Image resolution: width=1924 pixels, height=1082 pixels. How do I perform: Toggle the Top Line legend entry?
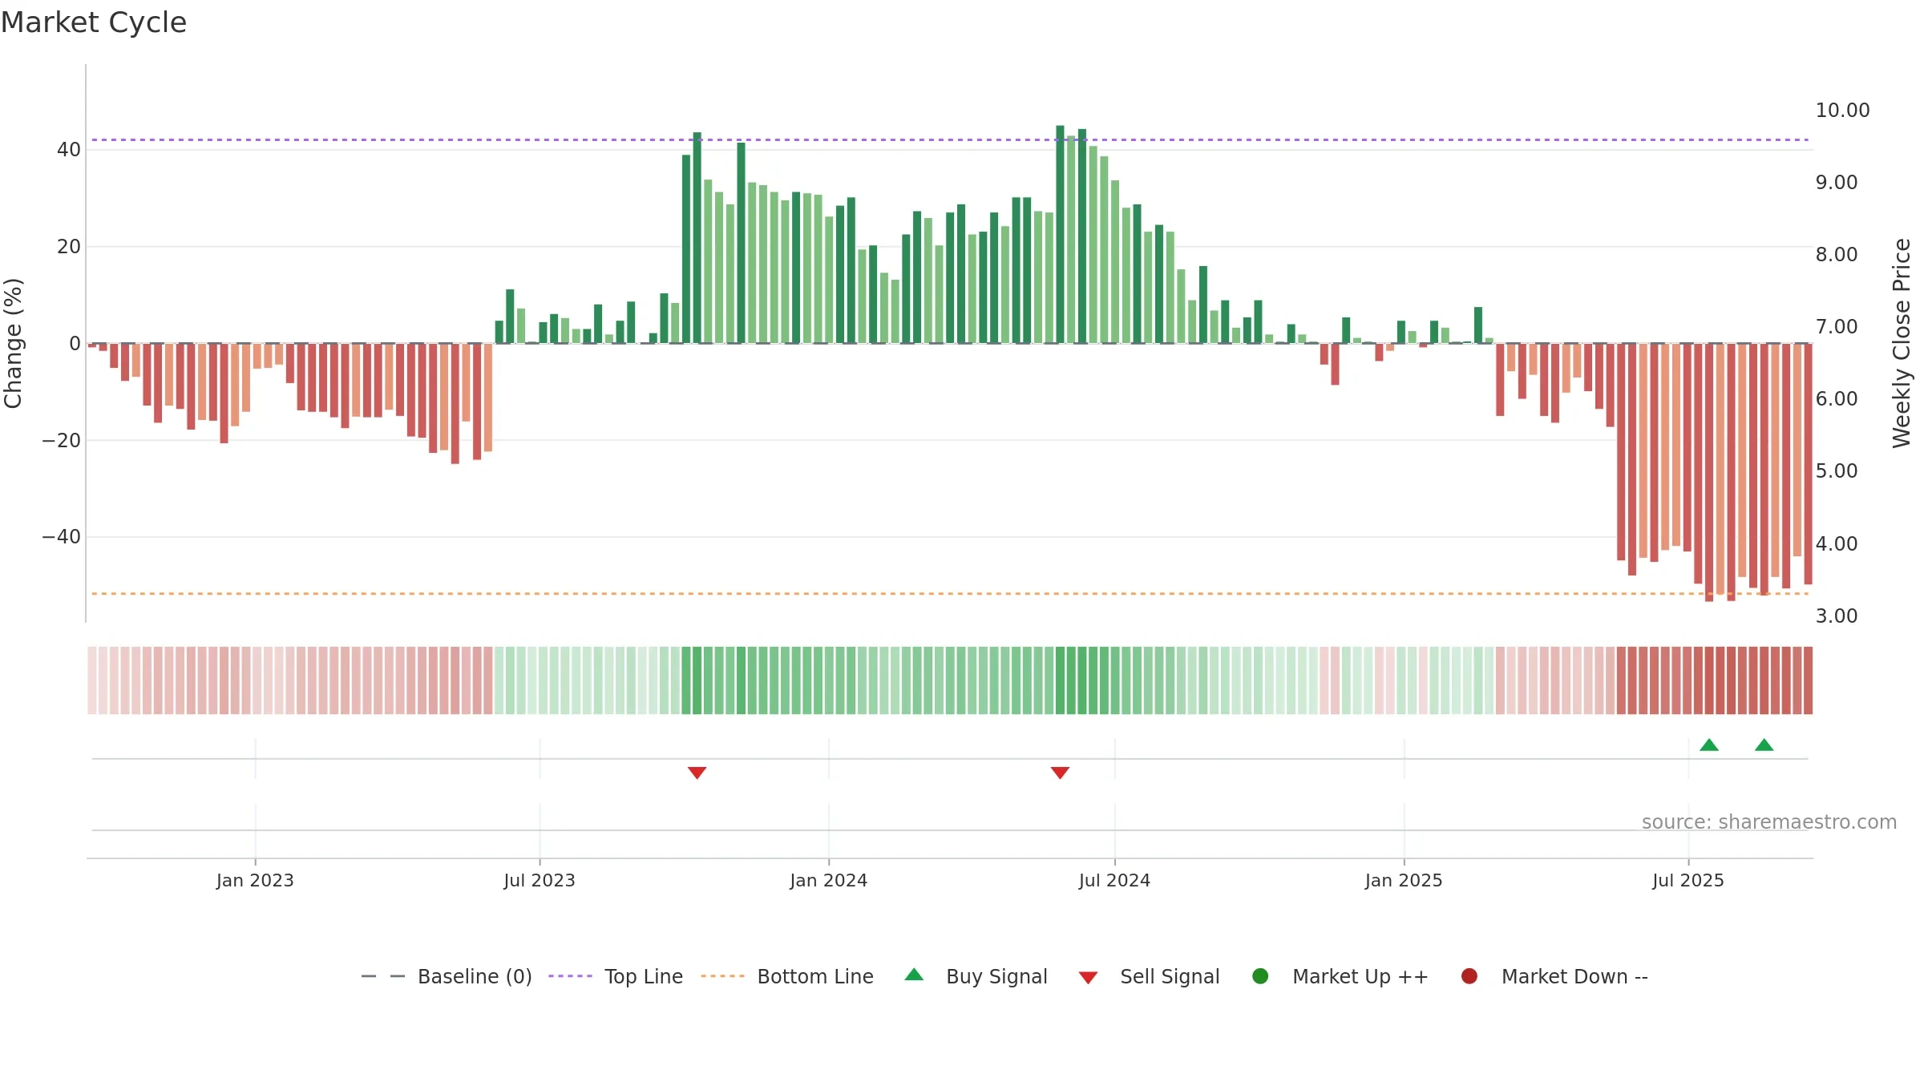click(x=616, y=976)
